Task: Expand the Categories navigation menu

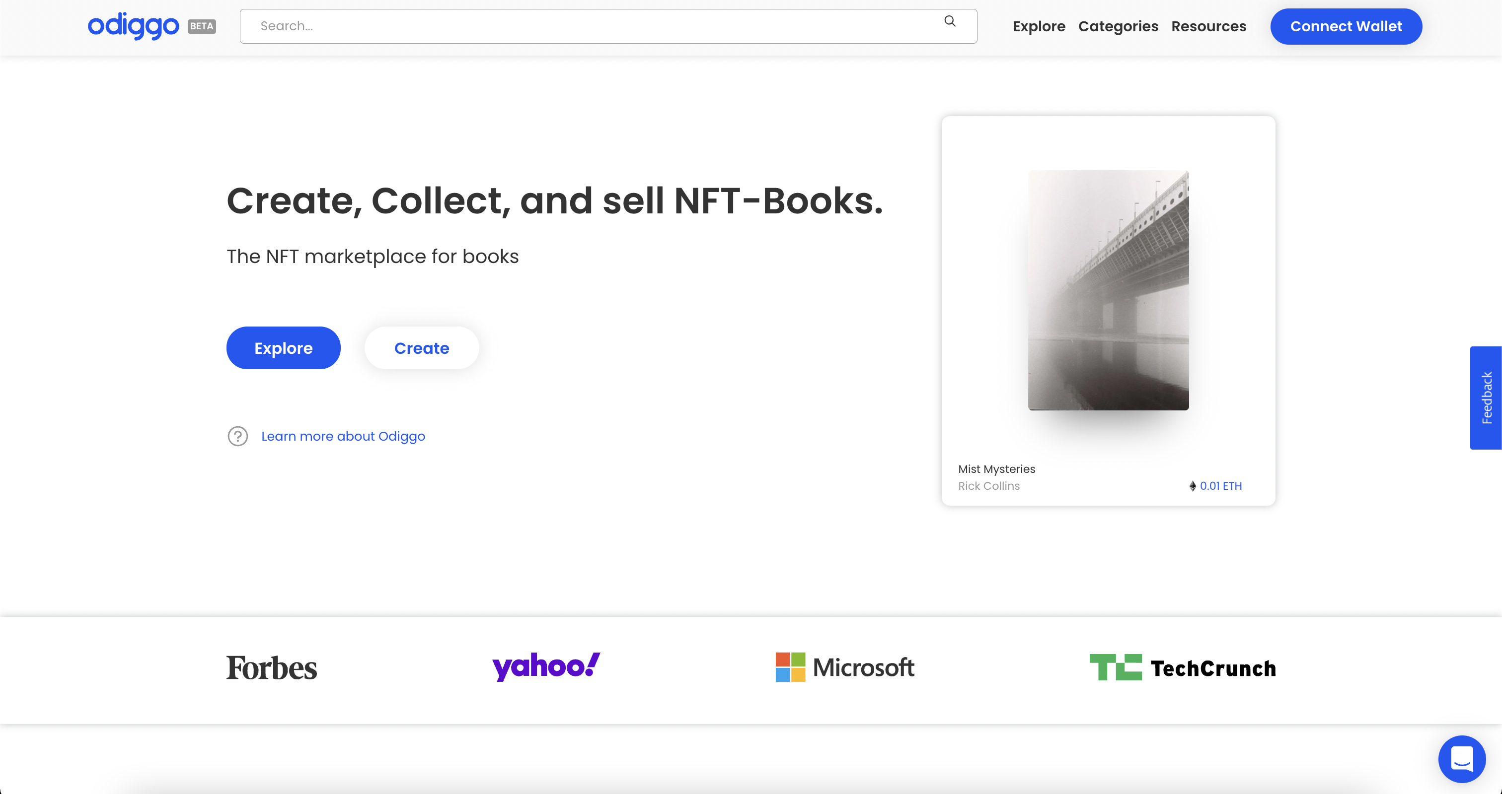Action: 1118,26
